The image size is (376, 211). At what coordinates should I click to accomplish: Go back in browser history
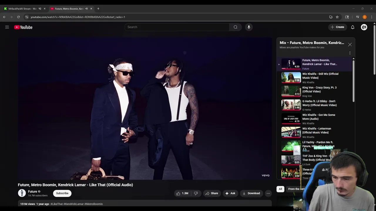[4, 17]
